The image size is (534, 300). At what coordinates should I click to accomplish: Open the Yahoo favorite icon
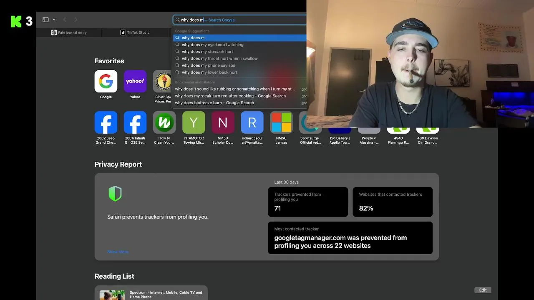pyautogui.click(x=135, y=81)
